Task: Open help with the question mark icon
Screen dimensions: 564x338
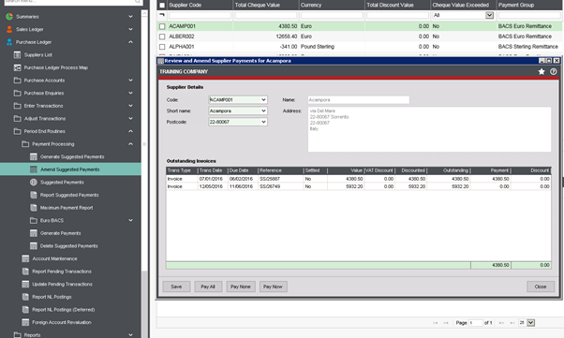Action: point(553,71)
